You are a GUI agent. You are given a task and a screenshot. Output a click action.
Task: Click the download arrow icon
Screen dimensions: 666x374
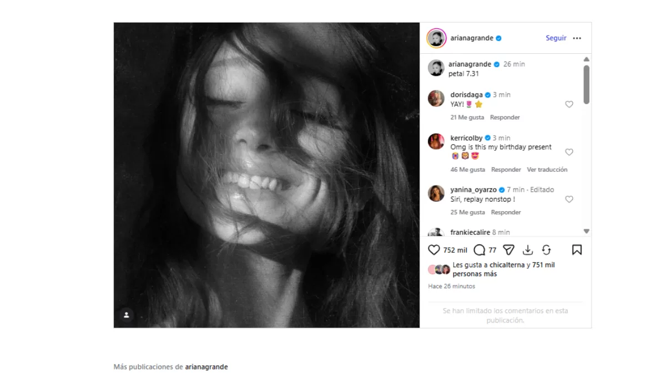click(x=528, y=250)
